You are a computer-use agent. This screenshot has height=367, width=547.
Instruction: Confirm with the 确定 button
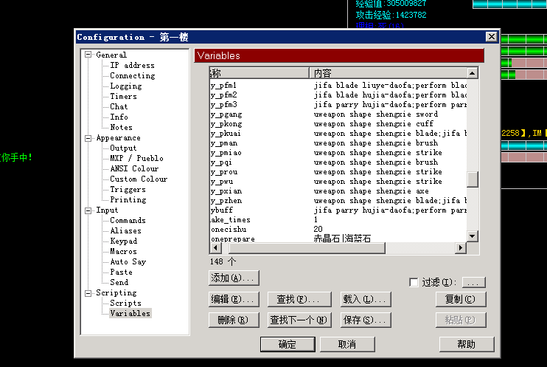288,344
